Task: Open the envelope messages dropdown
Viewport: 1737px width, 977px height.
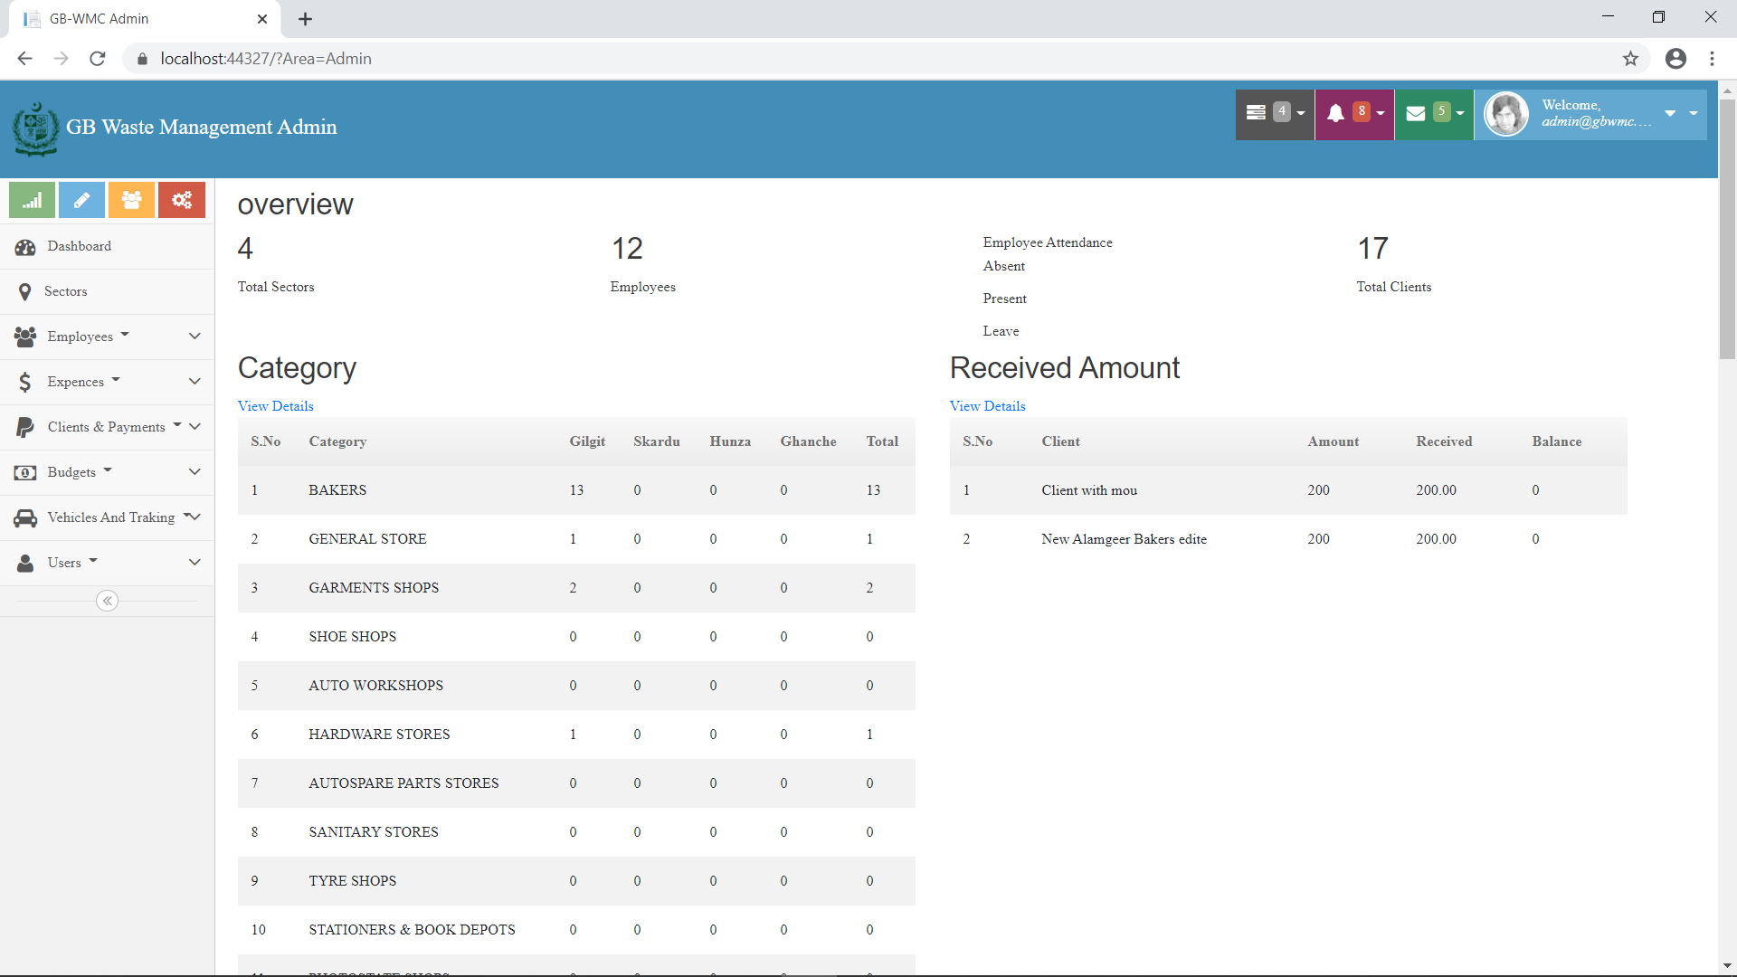Action: pos(1433,113)
